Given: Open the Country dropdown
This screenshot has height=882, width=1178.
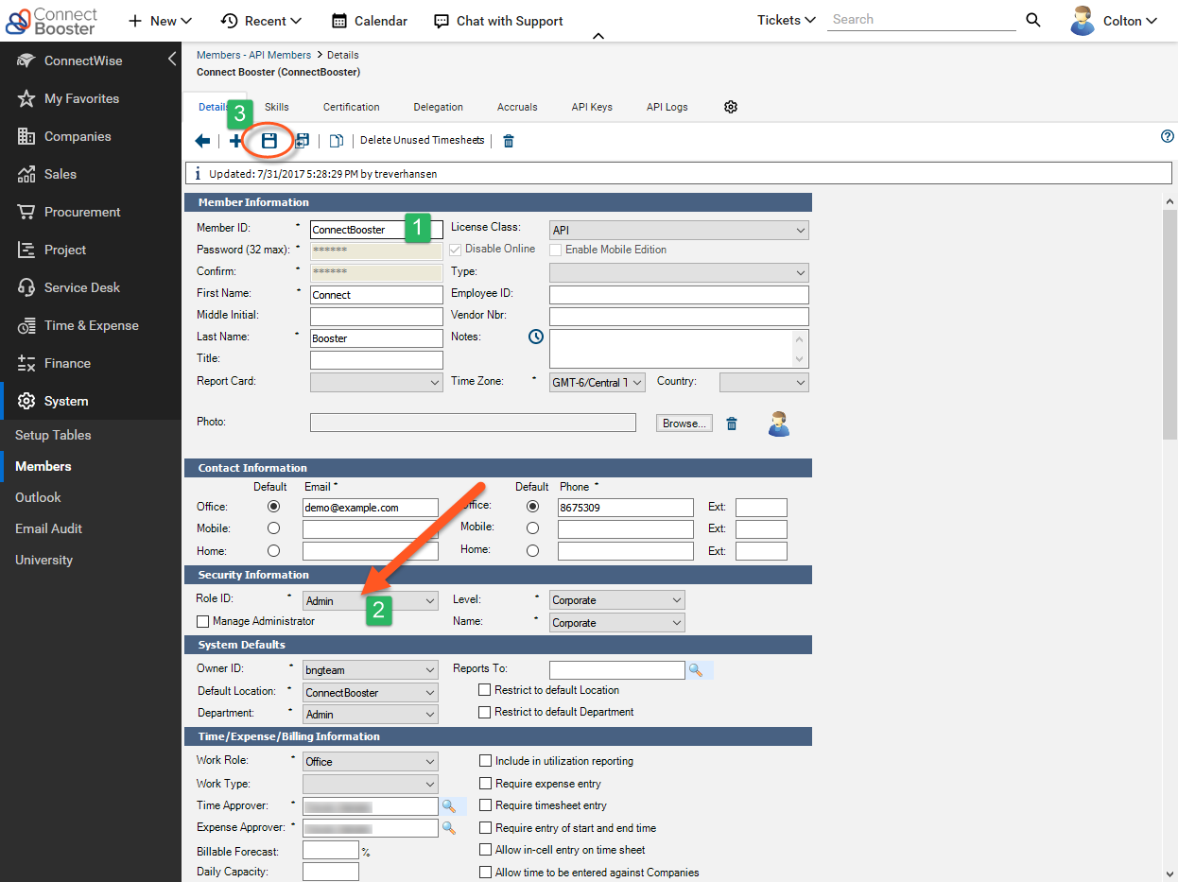Looking at the screenshot, I should 764,382.
